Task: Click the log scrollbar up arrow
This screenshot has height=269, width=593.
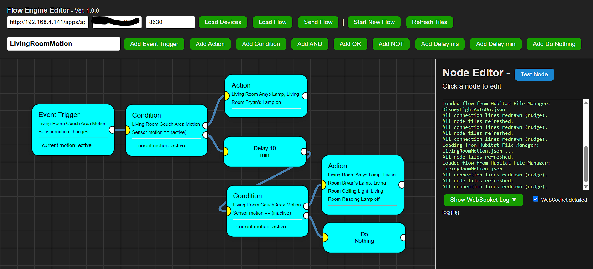Action: click(586, 103)
